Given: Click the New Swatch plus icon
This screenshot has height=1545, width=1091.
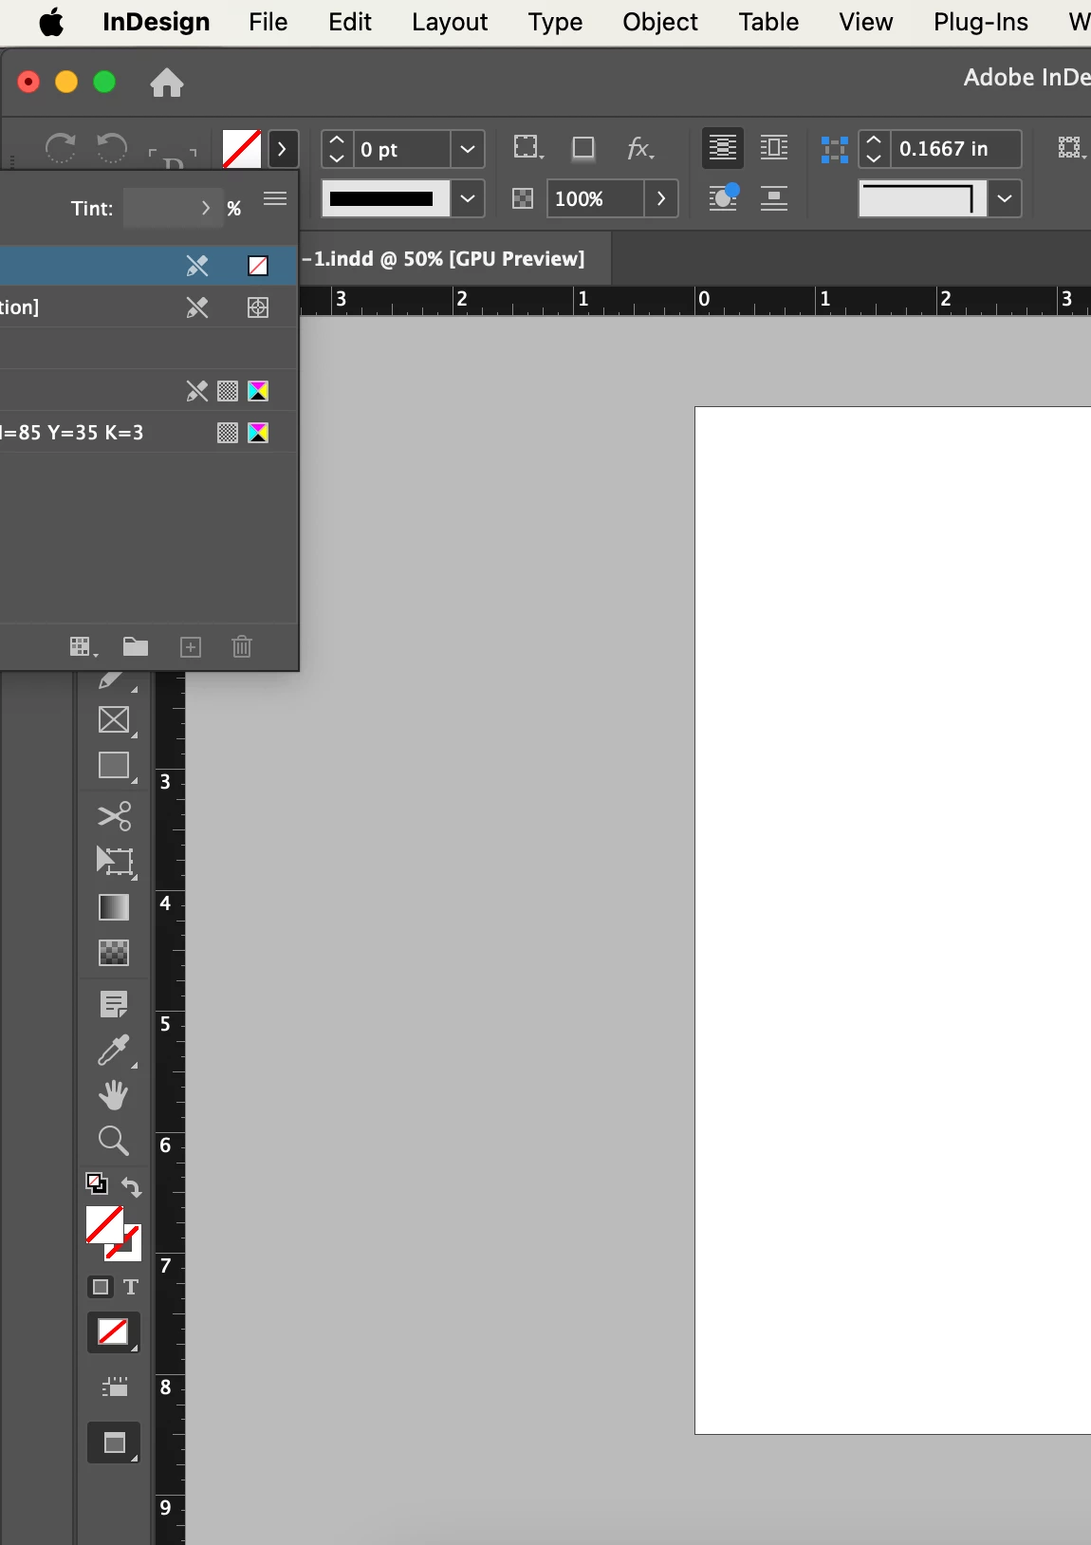Looking at the screenshot, I should 191,647.
